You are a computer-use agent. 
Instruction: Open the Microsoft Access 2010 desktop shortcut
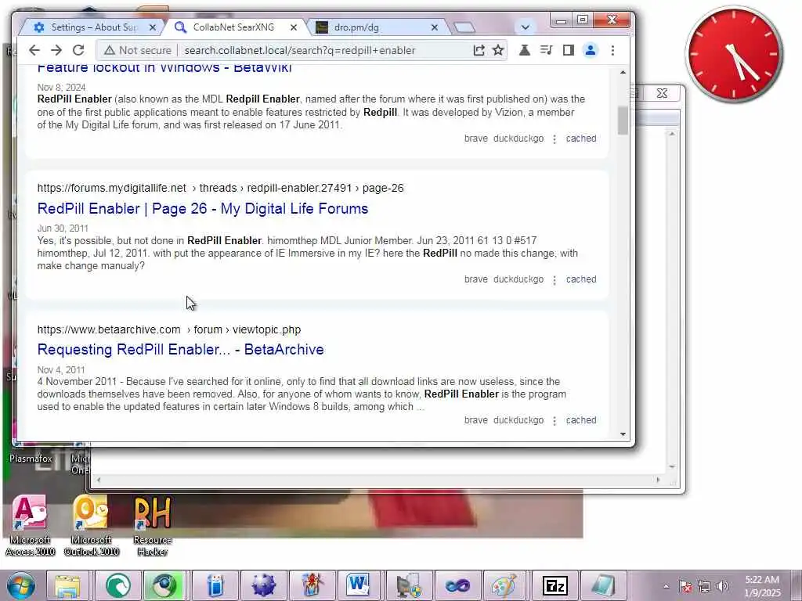31,525
